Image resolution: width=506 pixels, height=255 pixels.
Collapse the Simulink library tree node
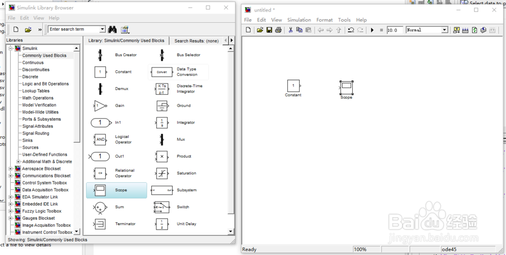(10, 49)
